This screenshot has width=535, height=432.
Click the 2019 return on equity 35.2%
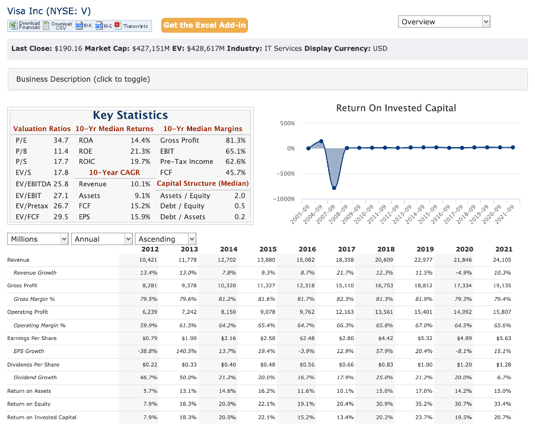click(423, 404)
